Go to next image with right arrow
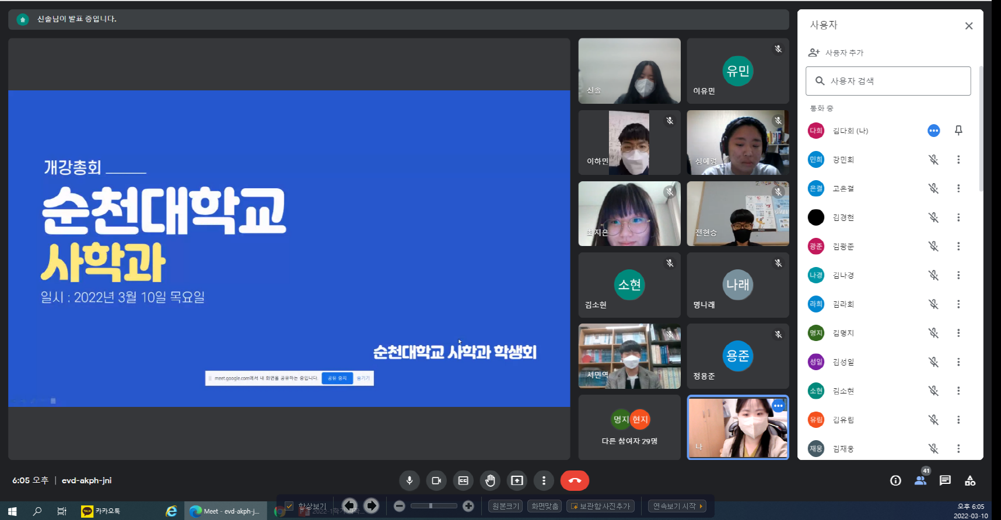This screenshot has width=1001, height=520. click(372, 505)
